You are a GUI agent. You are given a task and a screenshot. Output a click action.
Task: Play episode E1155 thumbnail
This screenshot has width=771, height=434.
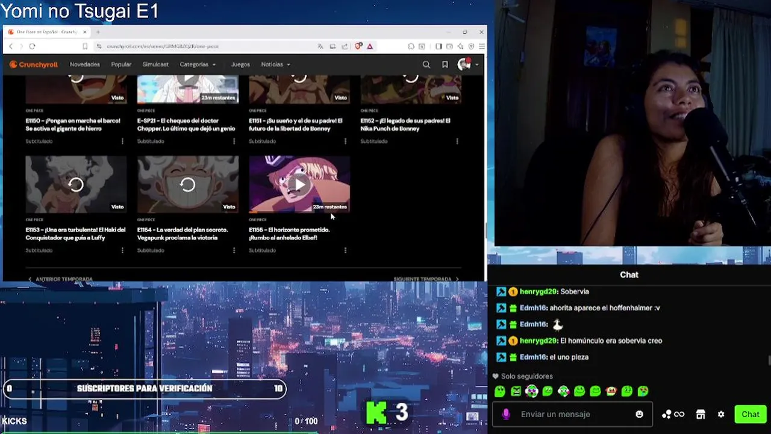pyautogui.click(x=299, y=184)
